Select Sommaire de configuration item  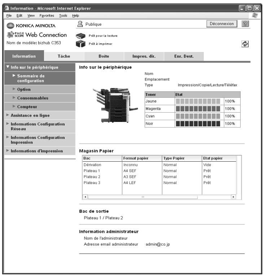click(40, 78)
